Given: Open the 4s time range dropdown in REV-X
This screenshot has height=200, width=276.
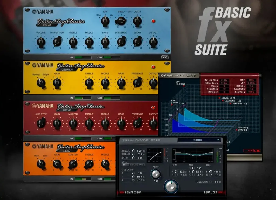Looking at the screenshot, I should [x=248, y=151].
